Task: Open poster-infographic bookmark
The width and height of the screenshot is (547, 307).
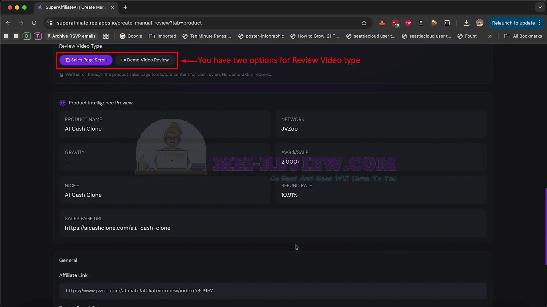Action: pos(261,36)
